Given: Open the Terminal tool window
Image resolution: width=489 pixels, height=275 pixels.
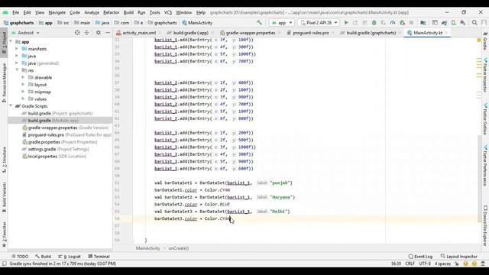Looking at the screenshot, I should pyautogui.click(x=99, y=257).
